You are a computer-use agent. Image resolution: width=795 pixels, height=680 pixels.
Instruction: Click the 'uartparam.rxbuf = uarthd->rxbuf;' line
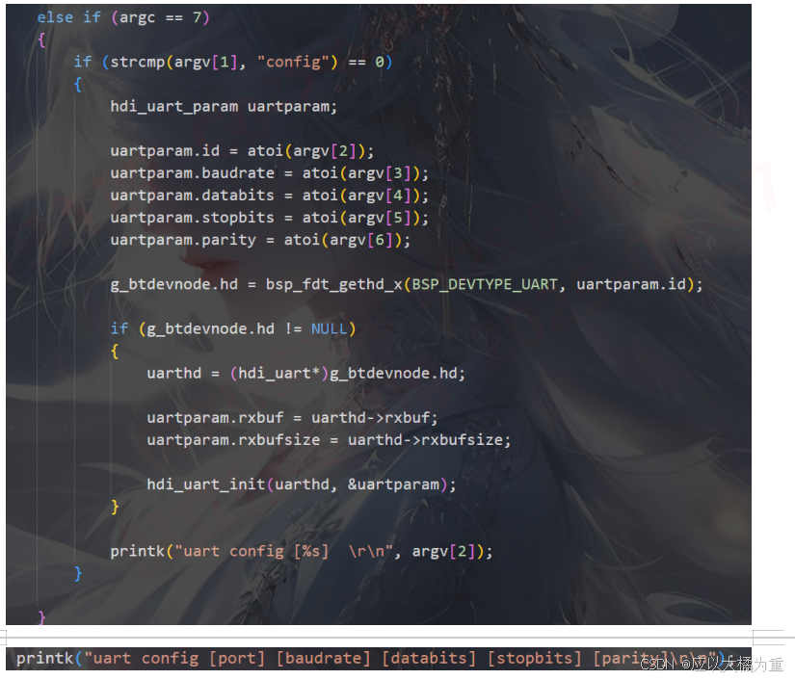click(292, 418)
